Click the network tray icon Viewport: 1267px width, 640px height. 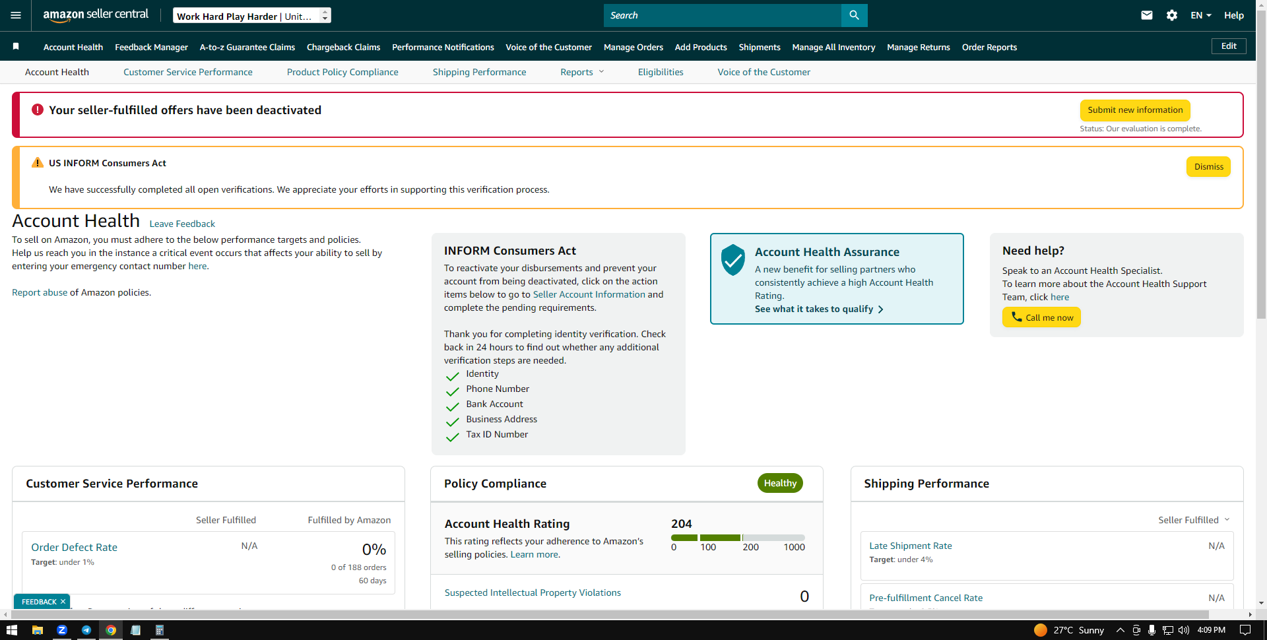[1167, 630]
